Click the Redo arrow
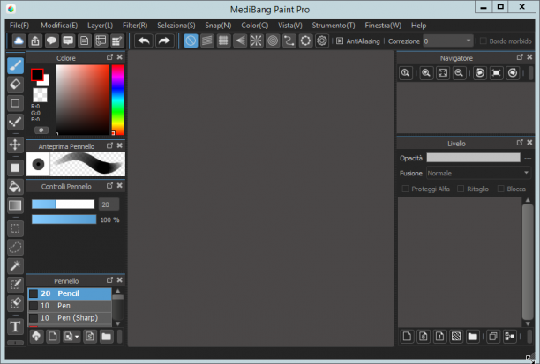 (x=164, y=41)
